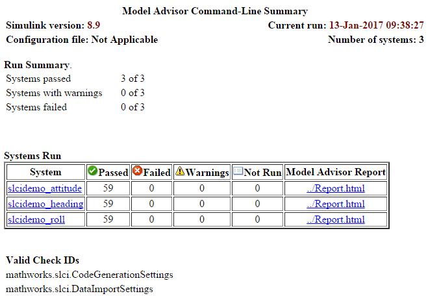Click the Run Summary heading

(36, 65)
